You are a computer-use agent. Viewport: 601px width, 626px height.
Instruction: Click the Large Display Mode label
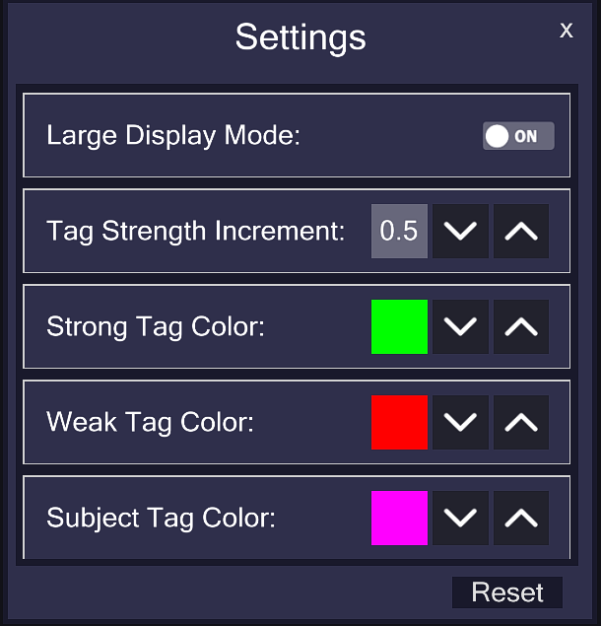tap(172, 136)
